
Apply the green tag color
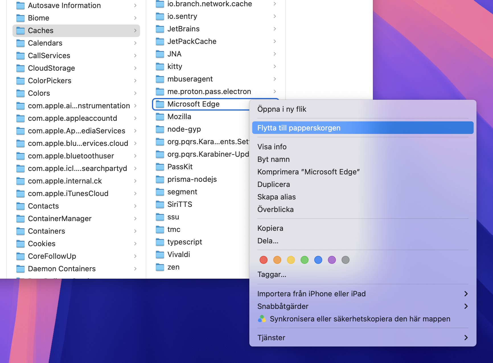tap(305, 260)
